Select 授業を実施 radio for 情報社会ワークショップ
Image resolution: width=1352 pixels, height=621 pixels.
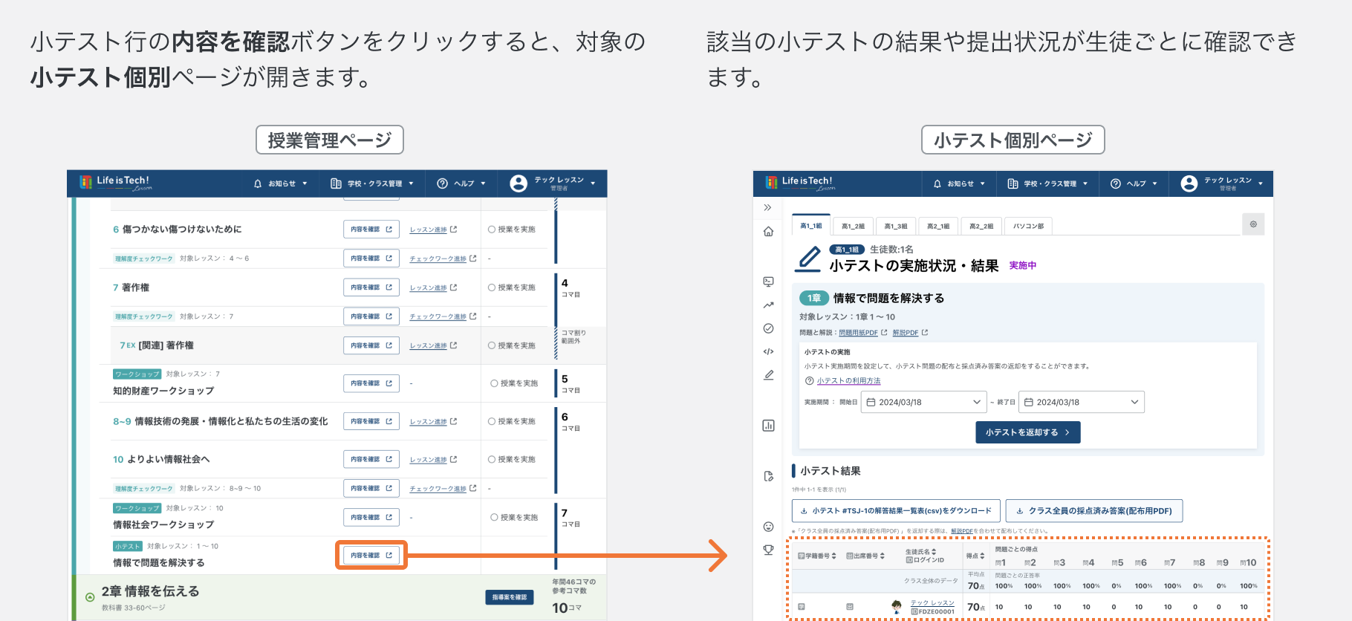click(494, 518)
